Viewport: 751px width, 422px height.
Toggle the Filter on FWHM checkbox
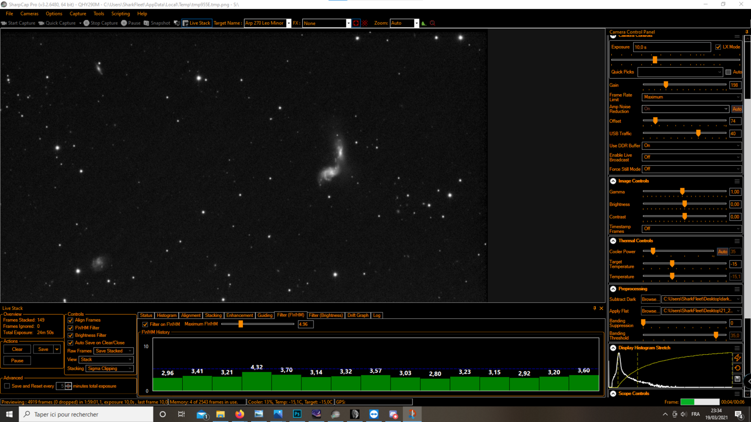(x=145, y=324)
